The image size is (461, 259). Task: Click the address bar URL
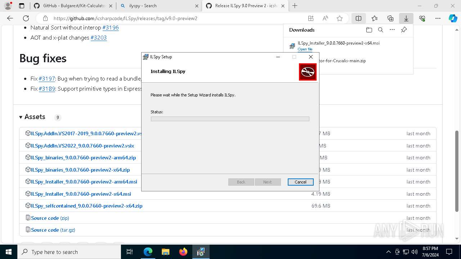pos(125,18)
